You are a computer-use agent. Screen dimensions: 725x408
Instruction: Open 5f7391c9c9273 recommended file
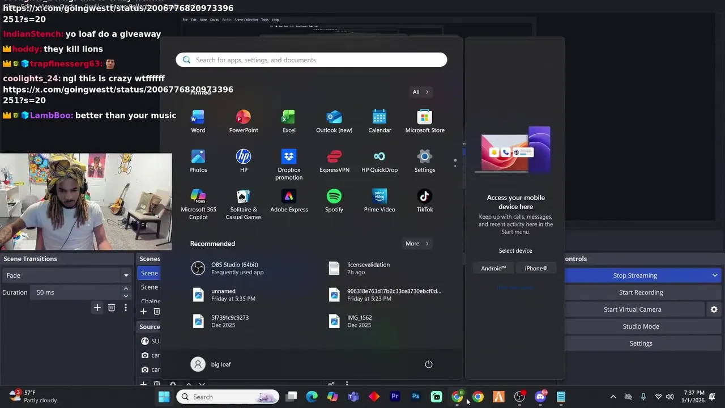pos(255,321)
